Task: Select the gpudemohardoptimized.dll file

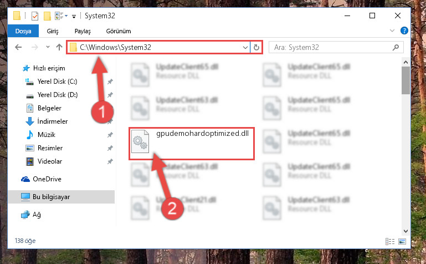Action: 192,143
